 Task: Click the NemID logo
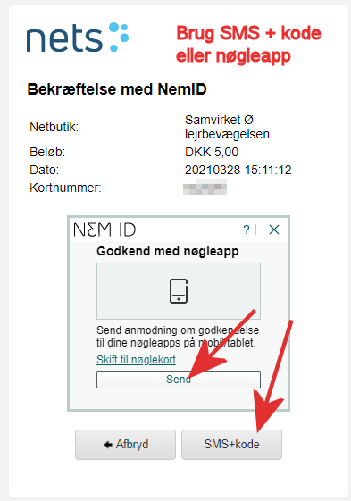(x=104, y=230)
